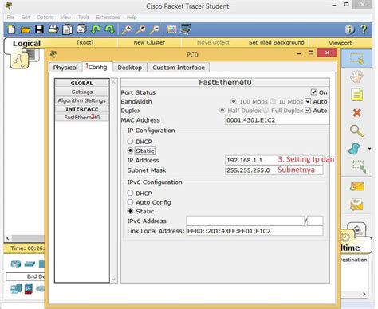Open file using the folder icon
378x309 pixels.
tap(26, 30)
